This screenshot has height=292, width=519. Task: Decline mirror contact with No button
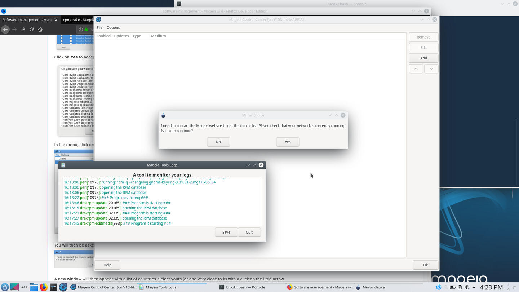pos(218,142)
